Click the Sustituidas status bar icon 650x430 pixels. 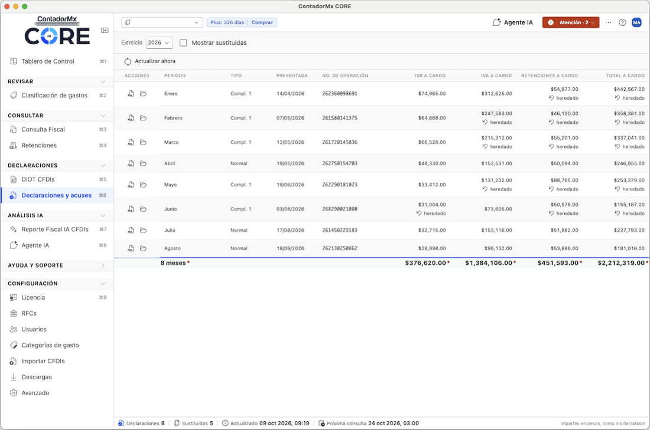pyautogui.click(x=177, y=424)
